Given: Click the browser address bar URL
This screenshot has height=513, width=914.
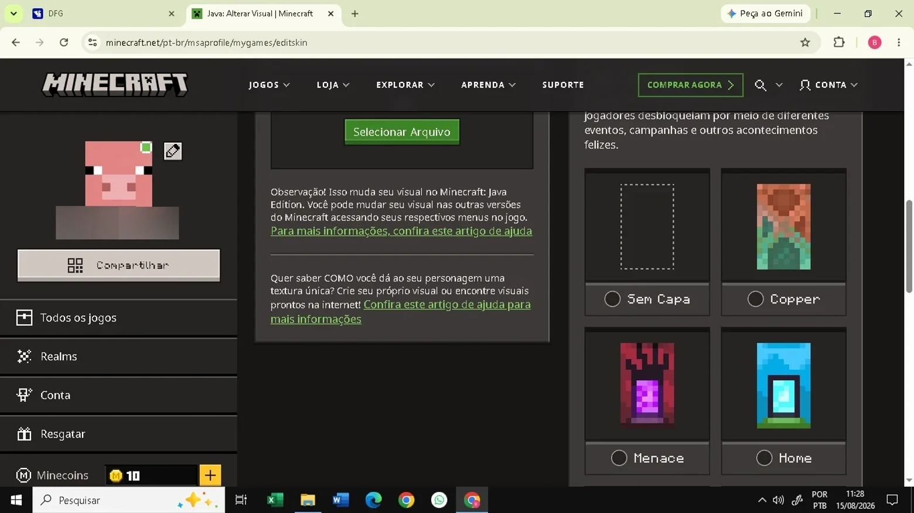Looking at the screenshot, I should point(207,43).
